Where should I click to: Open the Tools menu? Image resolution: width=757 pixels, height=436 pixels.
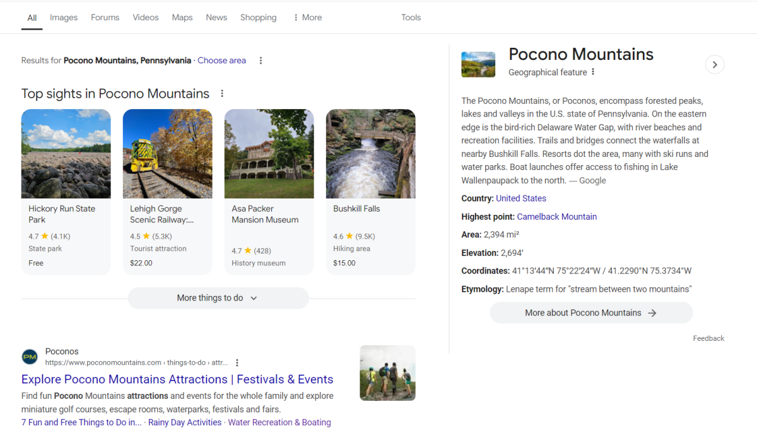pos(411,18)
